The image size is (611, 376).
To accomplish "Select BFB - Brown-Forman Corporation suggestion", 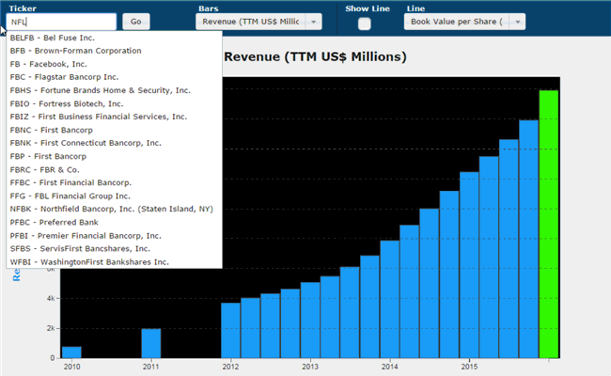I will (114, 51).
